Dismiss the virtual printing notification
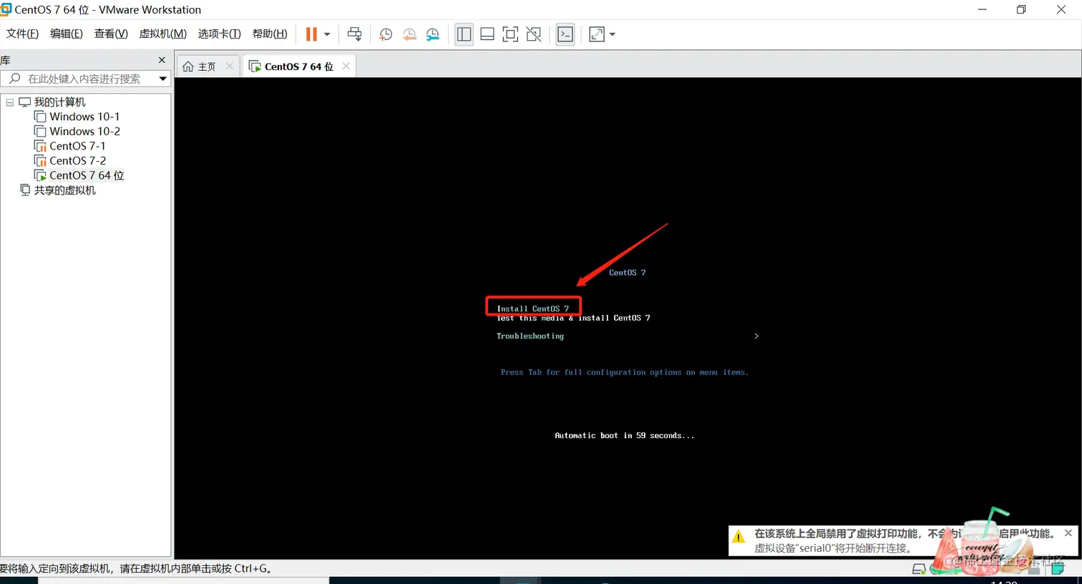Image resolution: width=1082 pixels, height=584 pixels. (x=1068, y=533)
